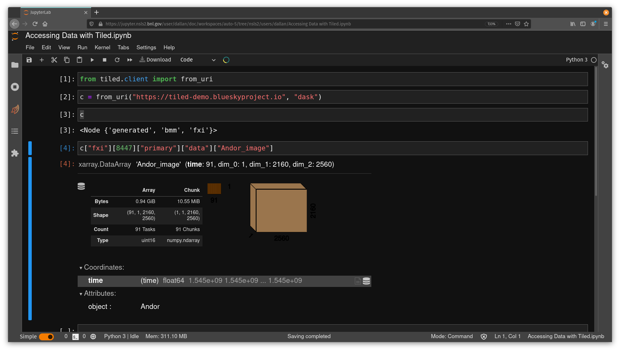620x351 pixels.
Task: Show time coordinate data repr icon
Action: 366,281
